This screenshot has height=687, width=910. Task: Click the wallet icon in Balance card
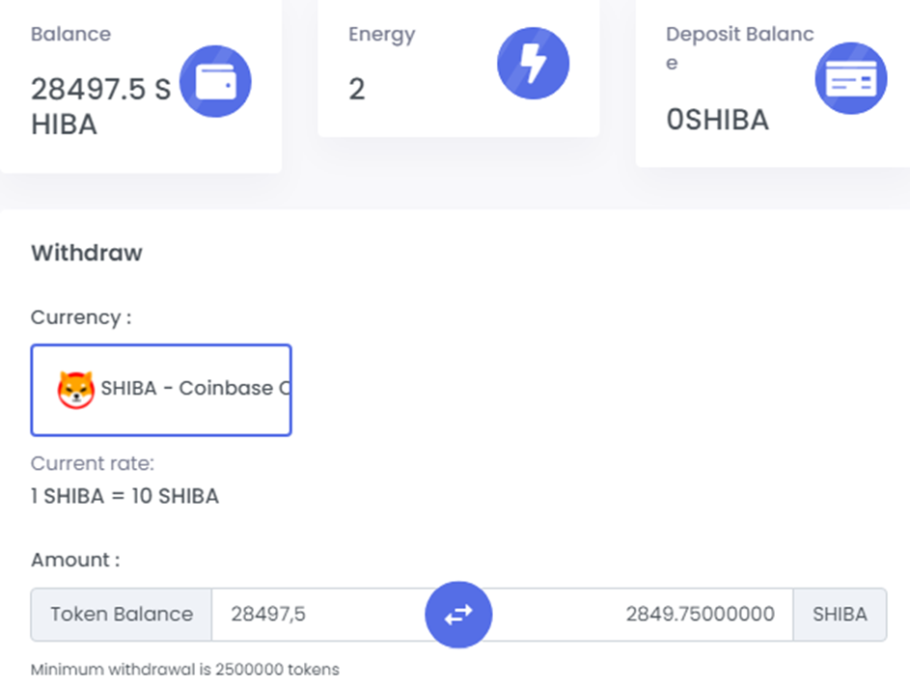coord(214,82)
